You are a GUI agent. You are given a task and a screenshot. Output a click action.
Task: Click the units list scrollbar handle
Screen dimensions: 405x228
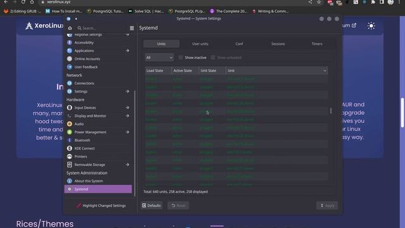[x=330, y=111]
